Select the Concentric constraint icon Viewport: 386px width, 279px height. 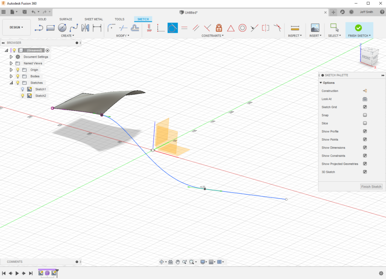coord(242,28)
